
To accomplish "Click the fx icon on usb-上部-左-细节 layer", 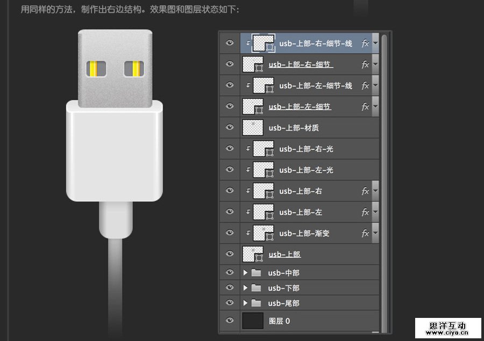I will coord(366,106).
